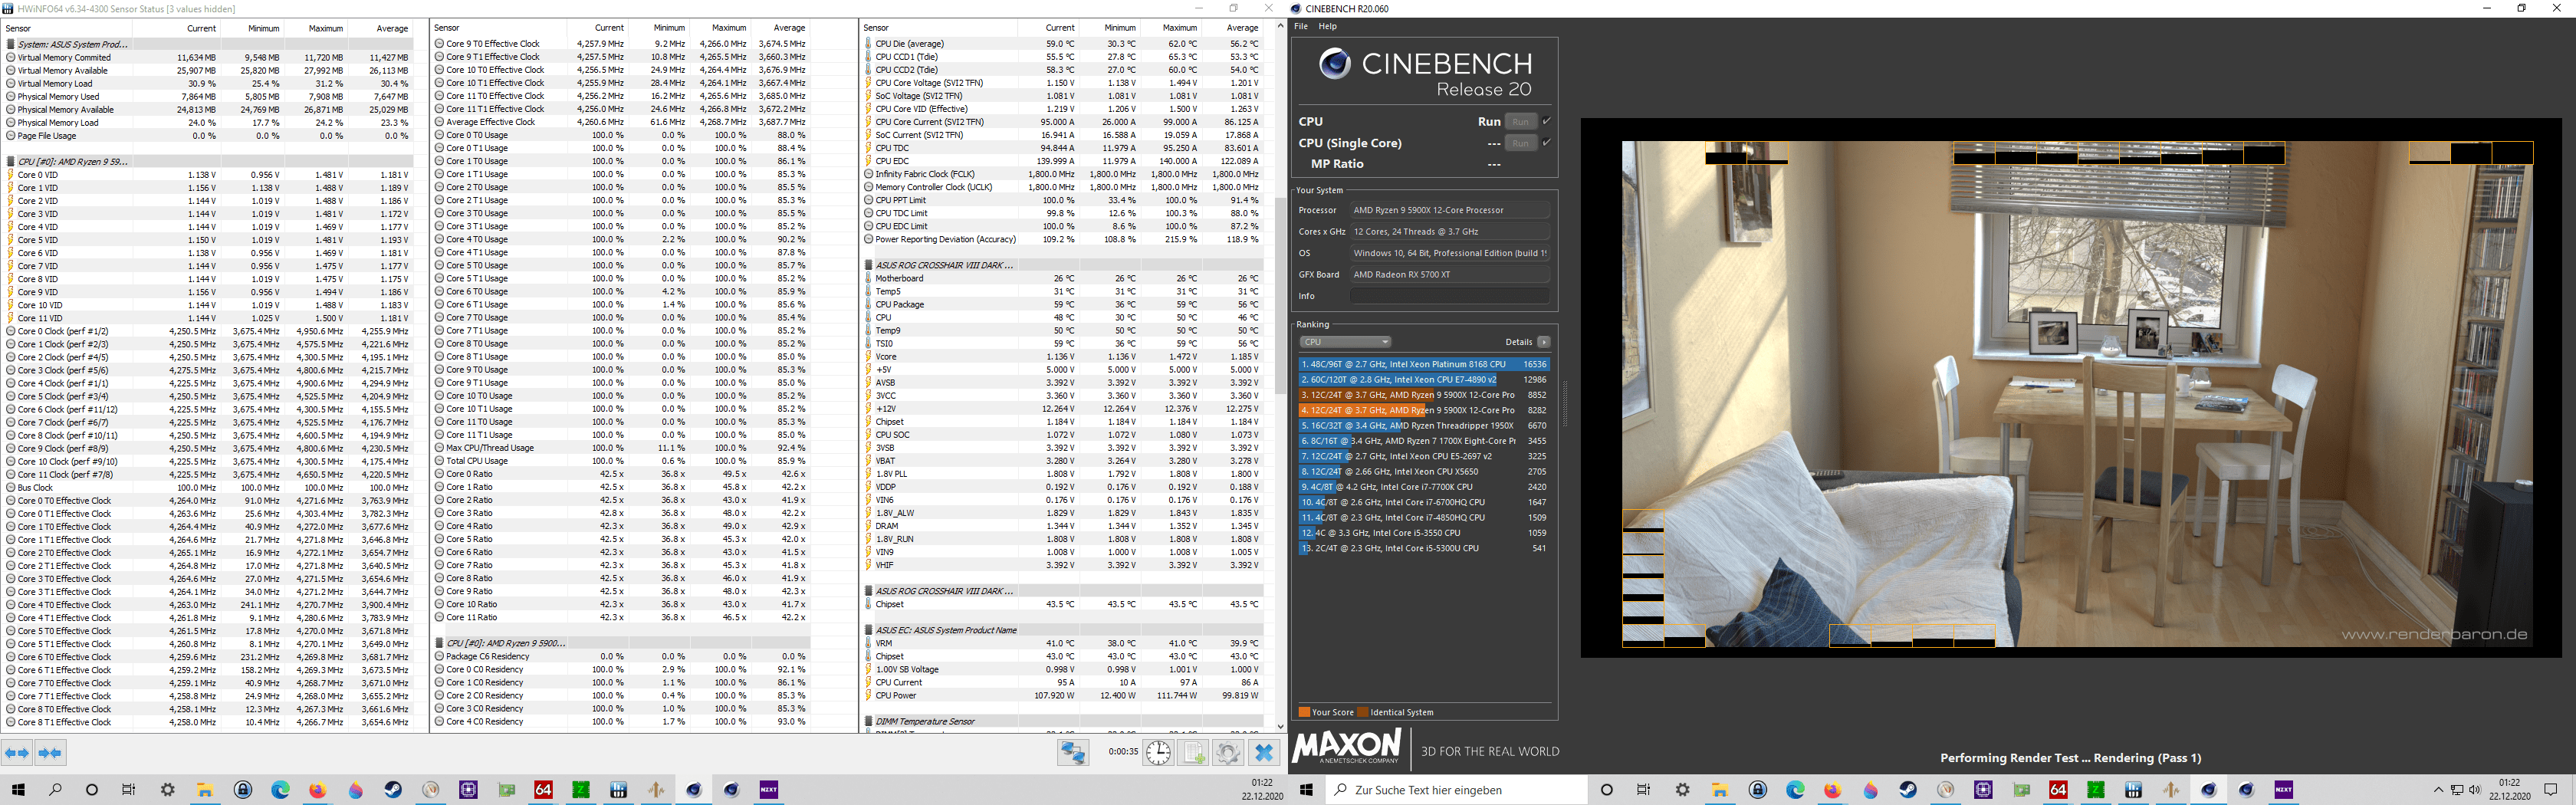Click HWiNFO expand columns arrows icon
Image resolution: width=2576 pixels, height=805 pixels.
pyautogui.click(x=17, y=753)
